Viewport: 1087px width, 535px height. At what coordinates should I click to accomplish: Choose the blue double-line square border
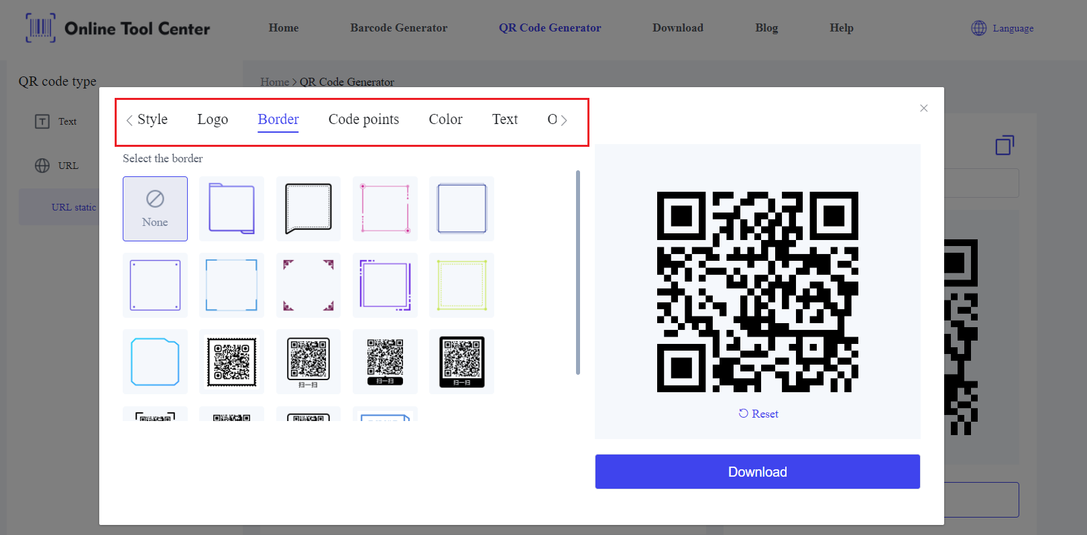(461, 209)
